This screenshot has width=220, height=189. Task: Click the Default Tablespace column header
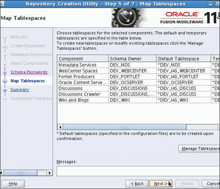[x=184, y=58]
